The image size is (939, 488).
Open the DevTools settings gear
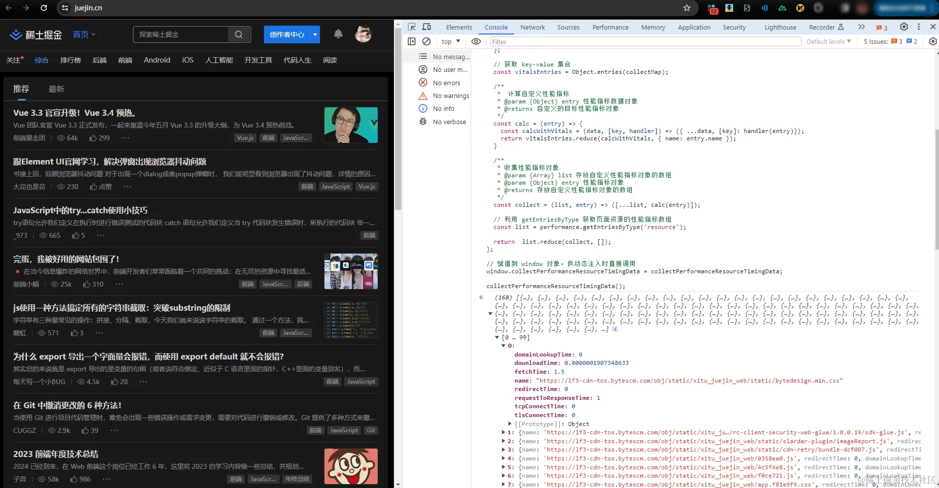[904, 27]
